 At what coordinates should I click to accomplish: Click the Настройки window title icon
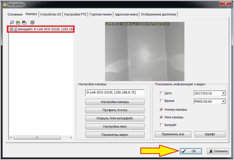pos(4,5)
